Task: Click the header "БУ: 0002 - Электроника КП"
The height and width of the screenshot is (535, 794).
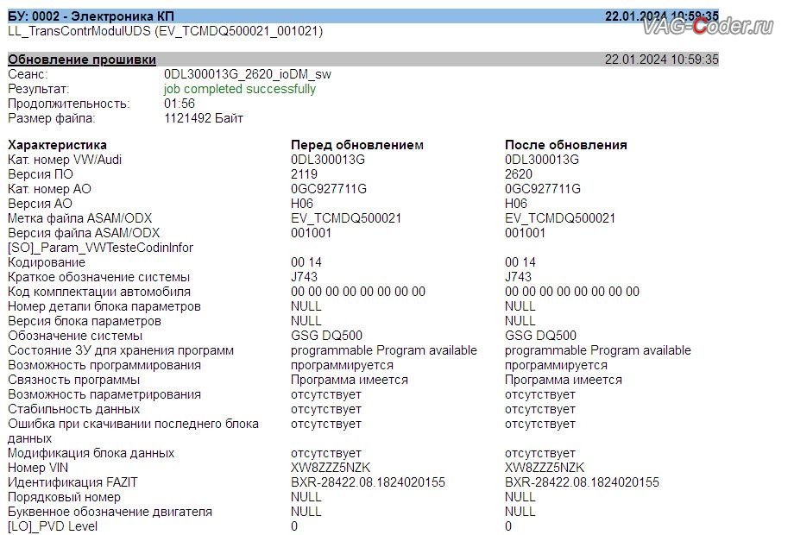Action: (91, 16)
